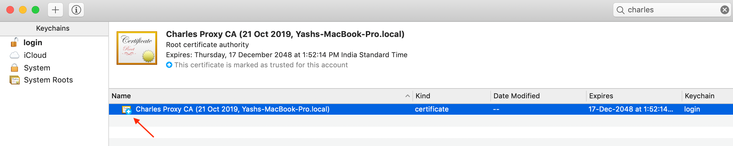The image size is (733, 146).
Task: Click the plus add keychain item button
Action: point(55,10)
